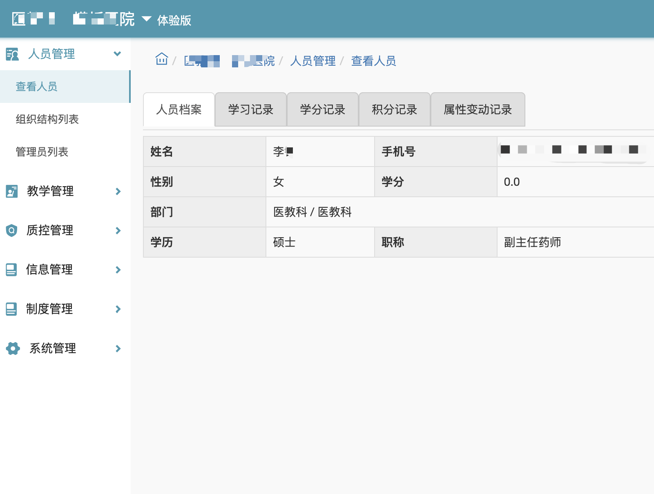Expand the 质控管理 chevron arrow
The width and height of the screenshot is (654, 494).
[x=118, y=231]
